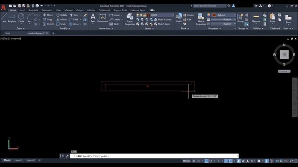Screen dimensions: 298x167
Task: Click the Stretch tool
Action: [x=48, y=24]
